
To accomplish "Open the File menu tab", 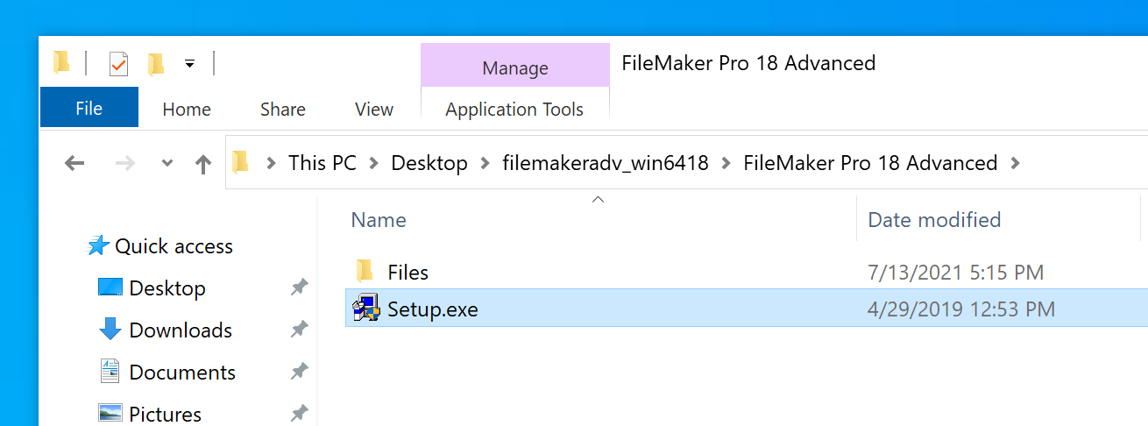I will tap(89, 109).
